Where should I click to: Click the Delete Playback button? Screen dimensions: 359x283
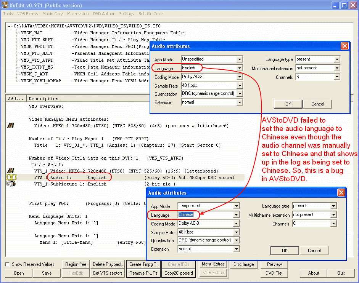pos(108,264)
